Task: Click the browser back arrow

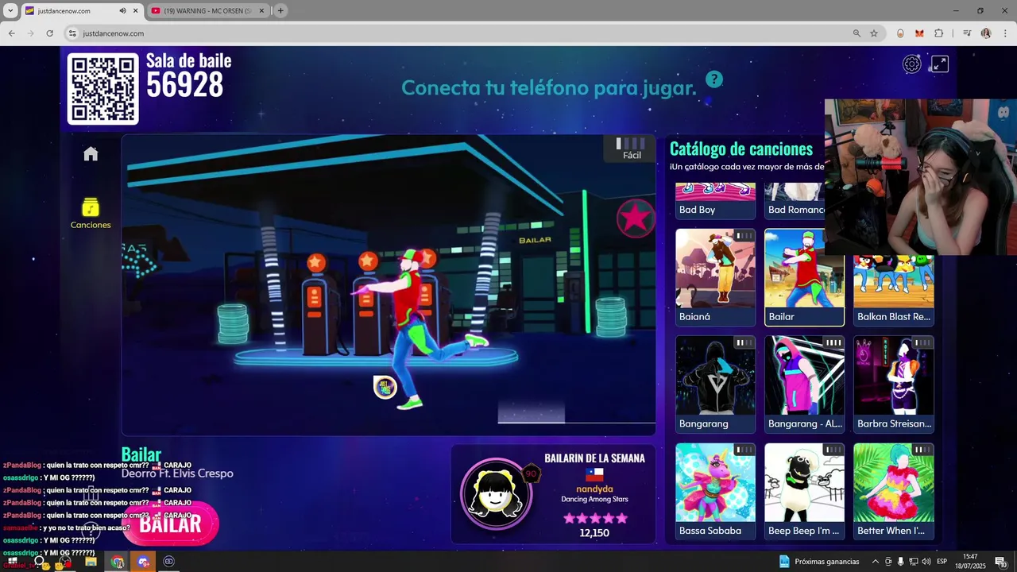Action: [x=12, y=33]
